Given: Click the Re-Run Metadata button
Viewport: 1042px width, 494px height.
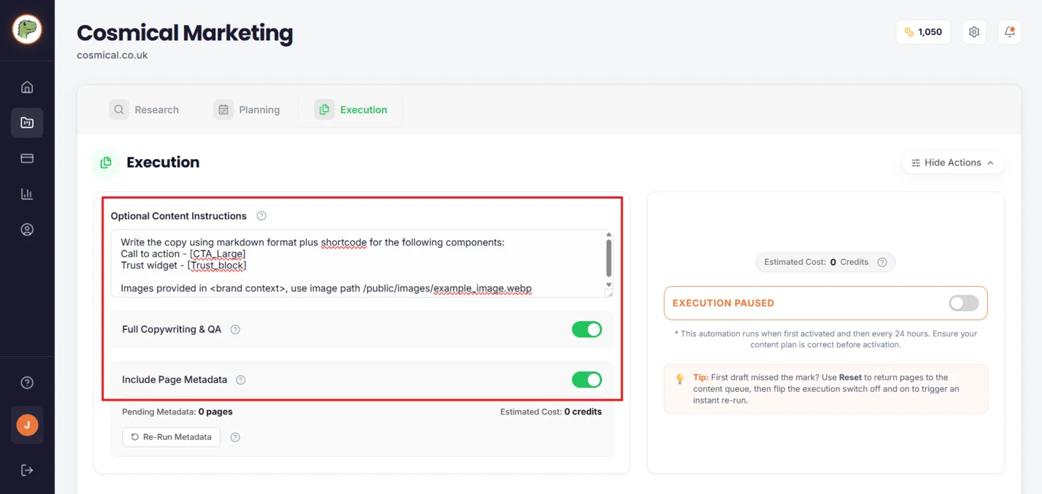Looking at the screenshot, I should [172, 437].
